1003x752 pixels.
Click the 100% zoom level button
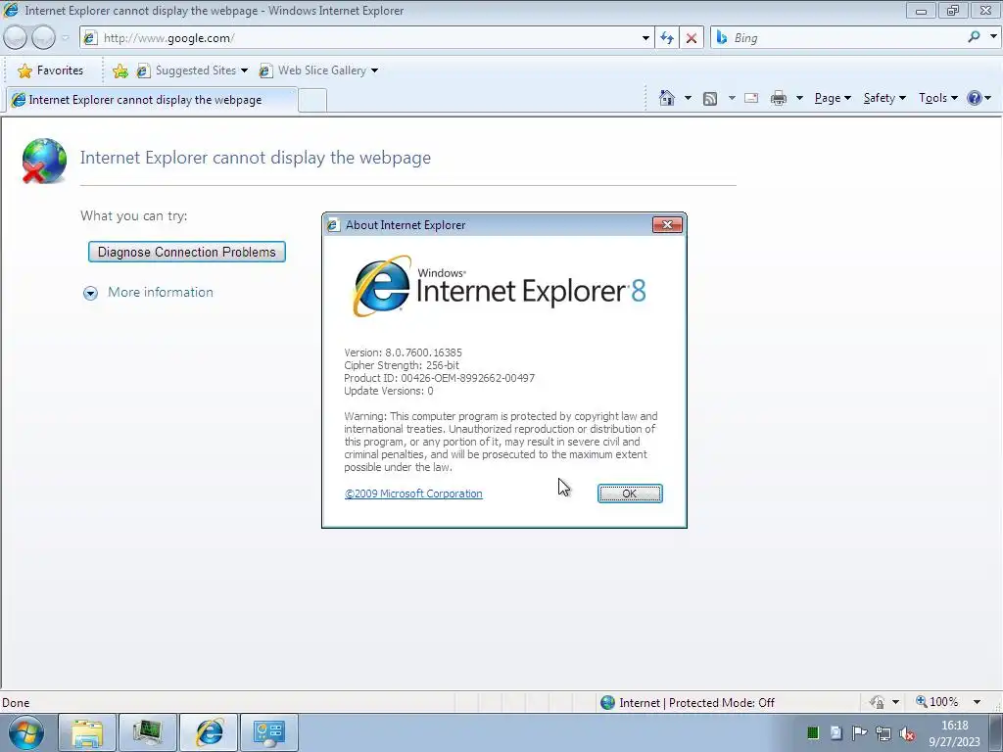(x=937, y=702)
